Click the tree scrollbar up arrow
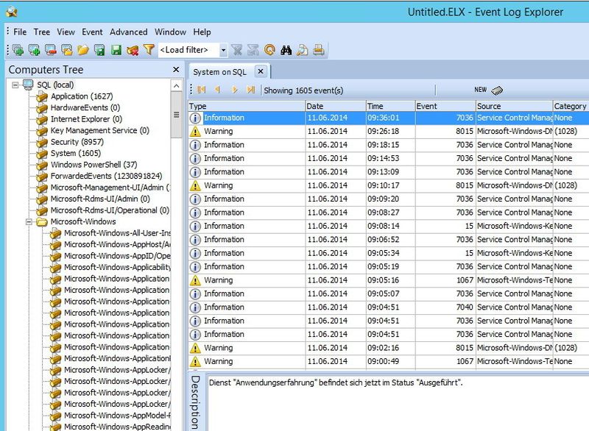This screenshot has height=431, width=589. (x=176, y=86)
